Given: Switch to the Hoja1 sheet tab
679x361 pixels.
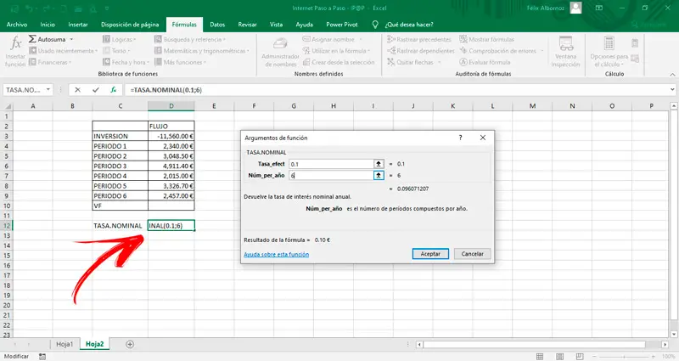Looking at the screenshot, I should pyautogui.click(x=65, y=344).
